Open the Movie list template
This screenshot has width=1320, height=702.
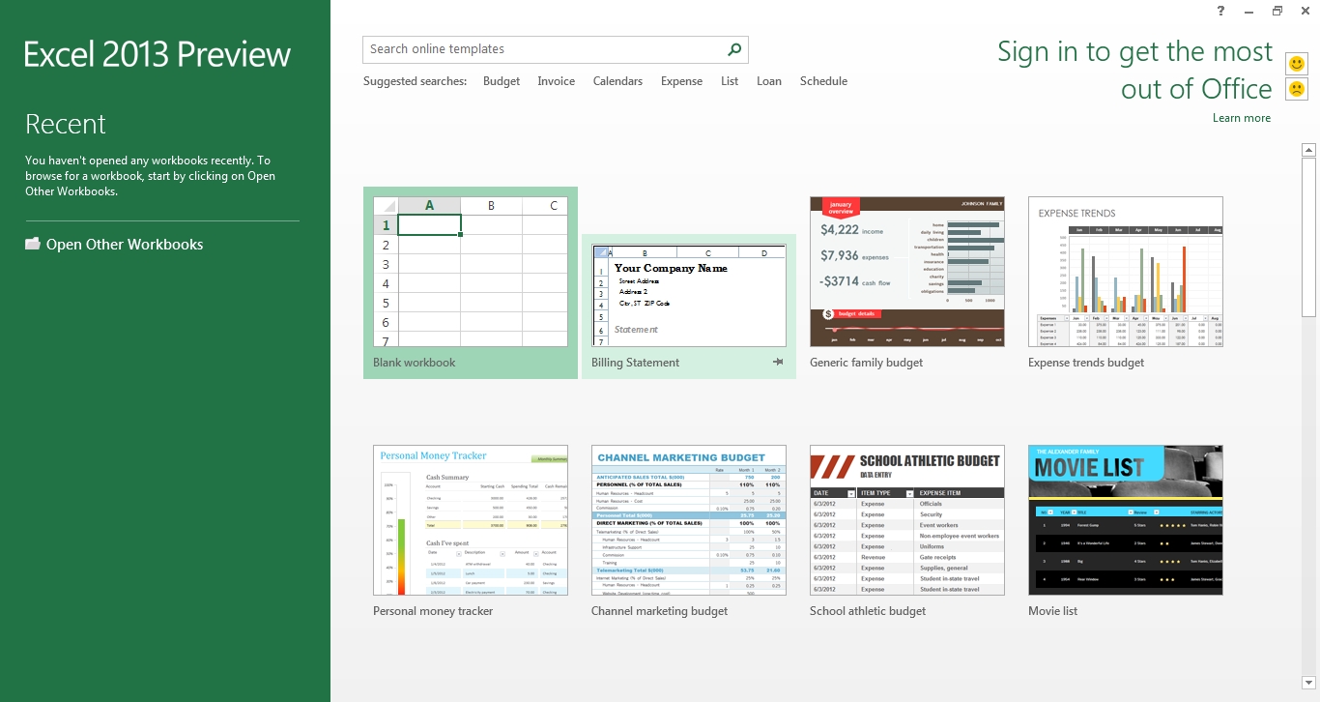pos(1126,520)
